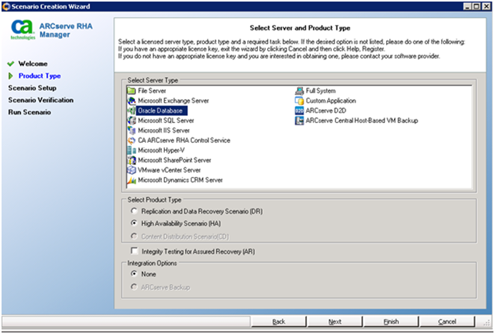Click the Back button
Image resolution: width=495 pixels, height=334 pixels.
tap(278, 322)
